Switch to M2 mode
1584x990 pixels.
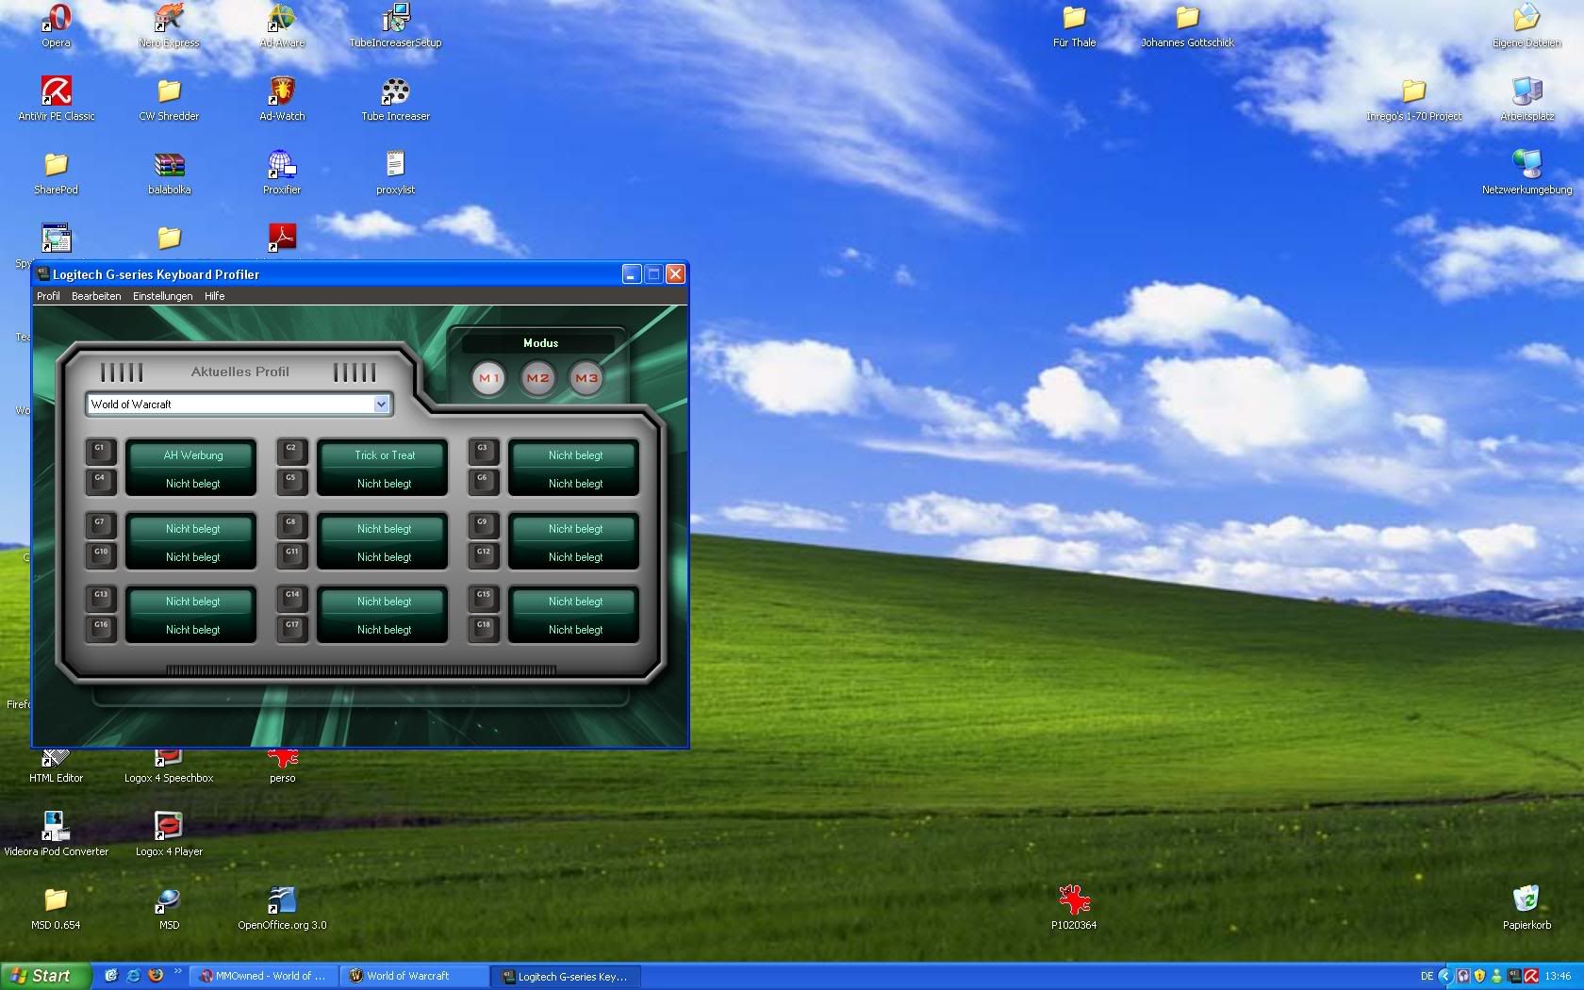537,378
